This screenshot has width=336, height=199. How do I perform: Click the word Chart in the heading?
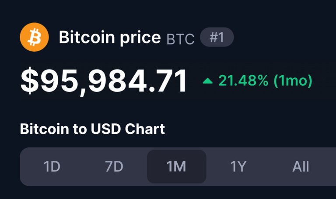145,129
